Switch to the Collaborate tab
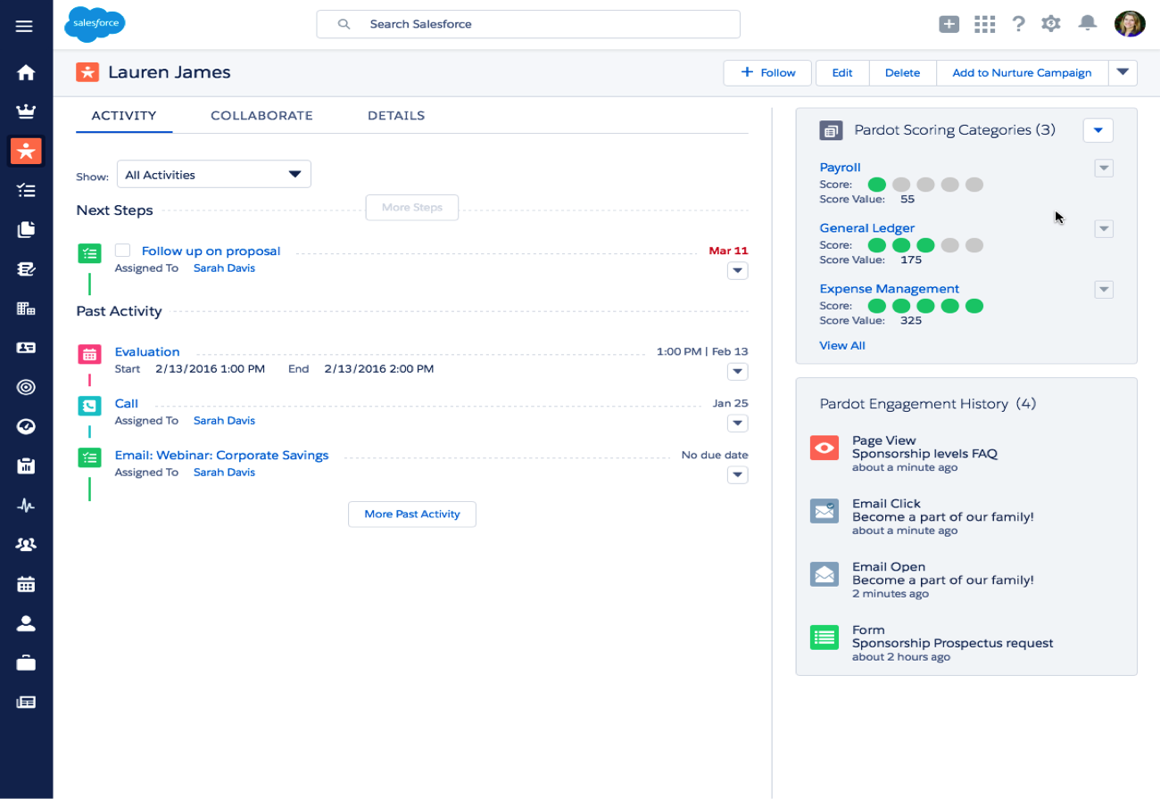 (x=261, y=116)
